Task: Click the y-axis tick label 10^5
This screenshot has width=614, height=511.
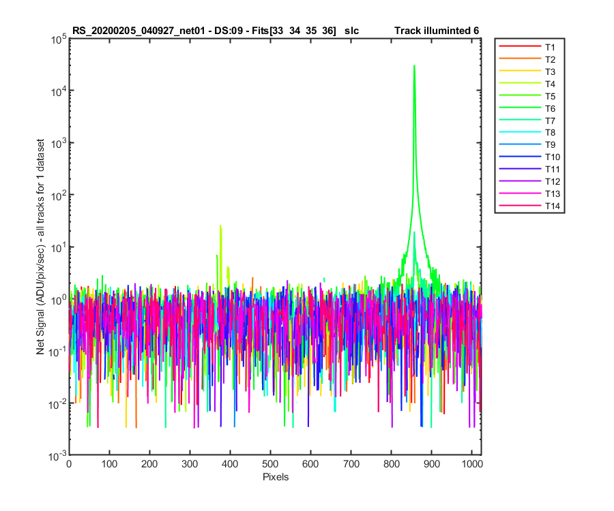Action: click(x=59, y=39)
